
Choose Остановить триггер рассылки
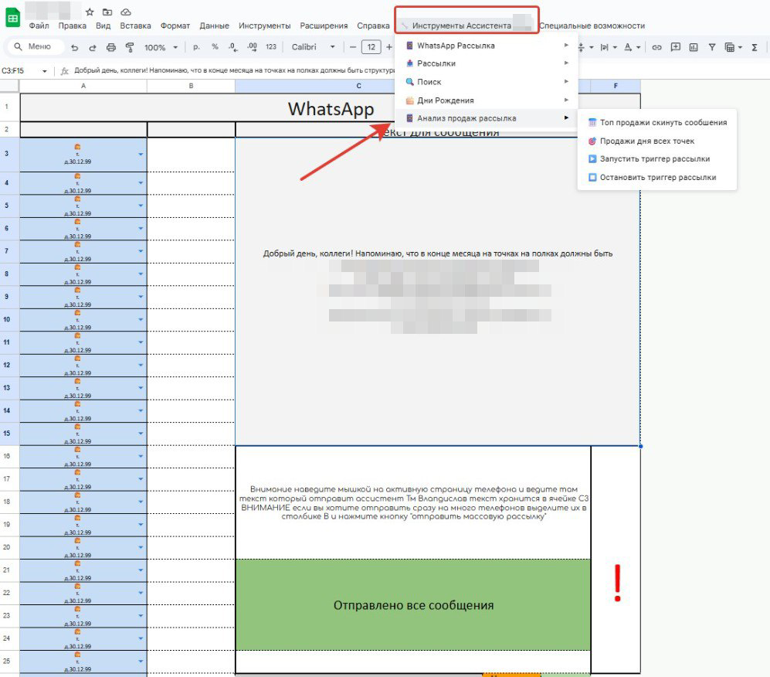[x=657, y=177]
